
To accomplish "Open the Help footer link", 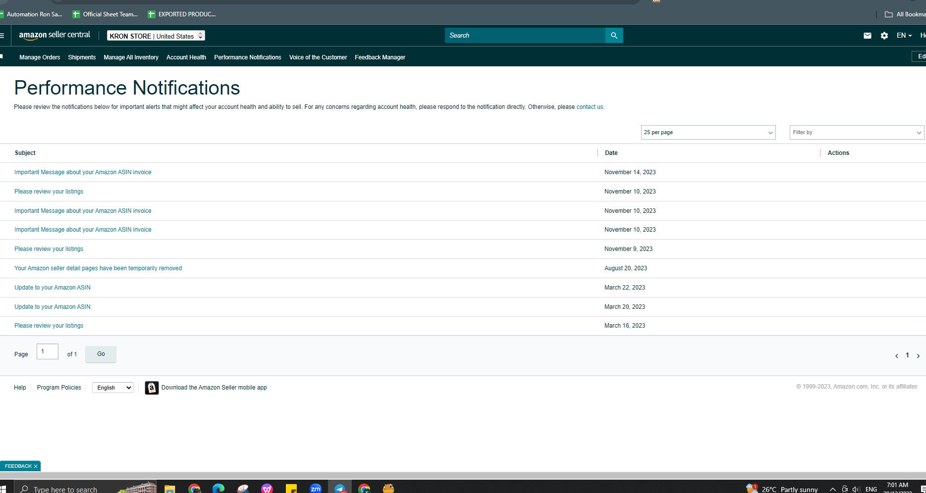I will 20,388.
